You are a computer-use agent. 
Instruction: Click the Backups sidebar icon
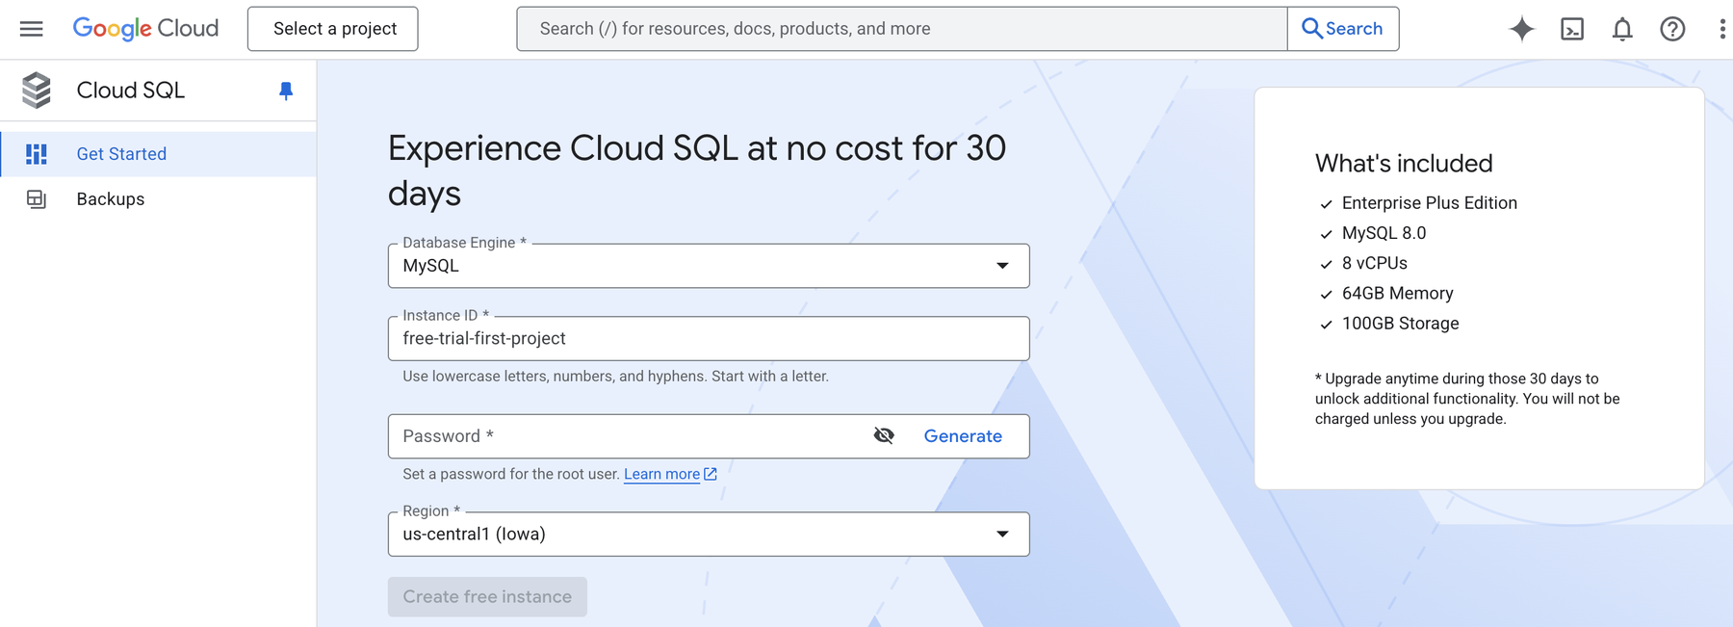pyautogui.click(x=37, y=199)
